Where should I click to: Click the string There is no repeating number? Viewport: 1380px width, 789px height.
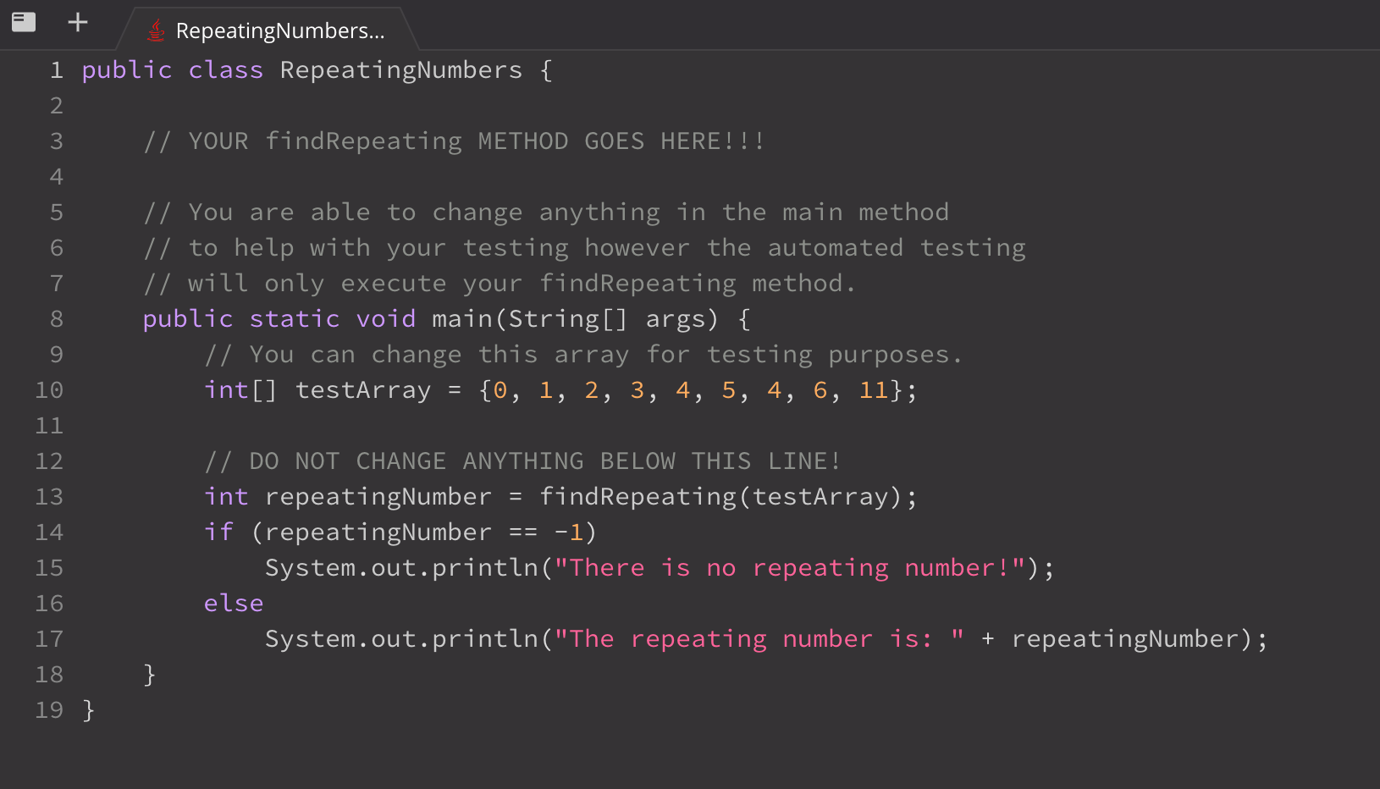pos(792,567)
